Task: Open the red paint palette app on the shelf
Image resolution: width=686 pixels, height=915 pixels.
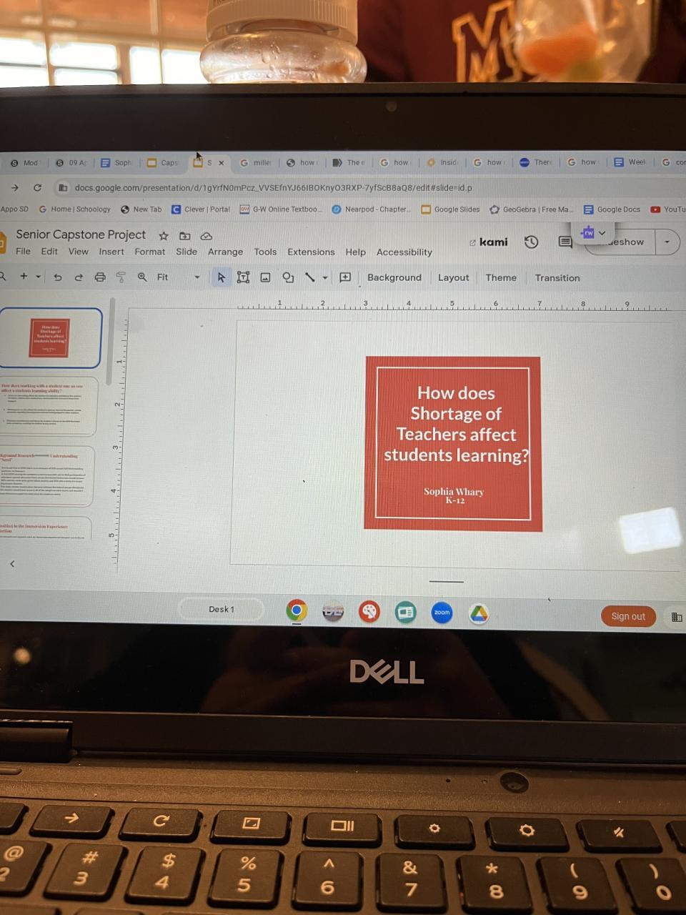Action: tap(369, 612)
